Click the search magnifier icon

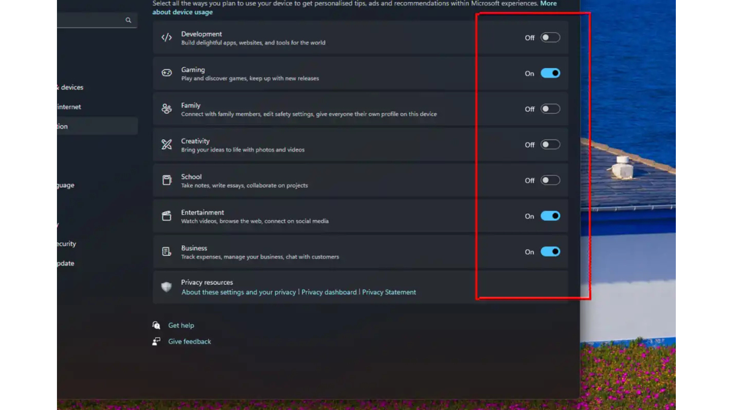click(128, 20)
